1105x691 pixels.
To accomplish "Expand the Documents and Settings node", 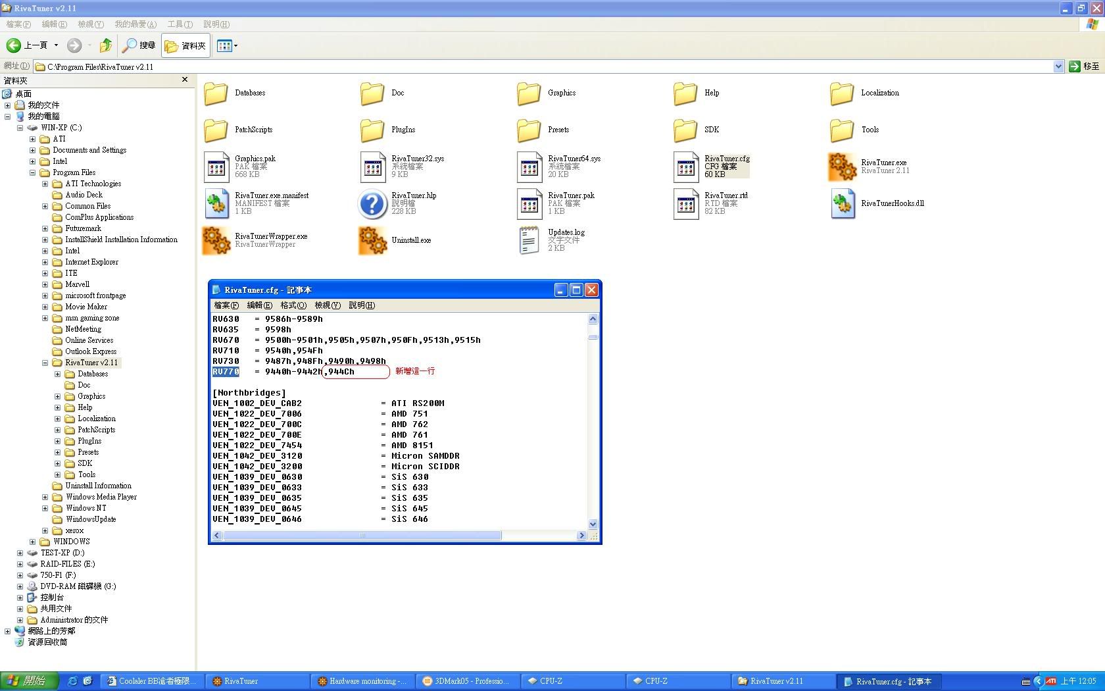I will point(32,150).
